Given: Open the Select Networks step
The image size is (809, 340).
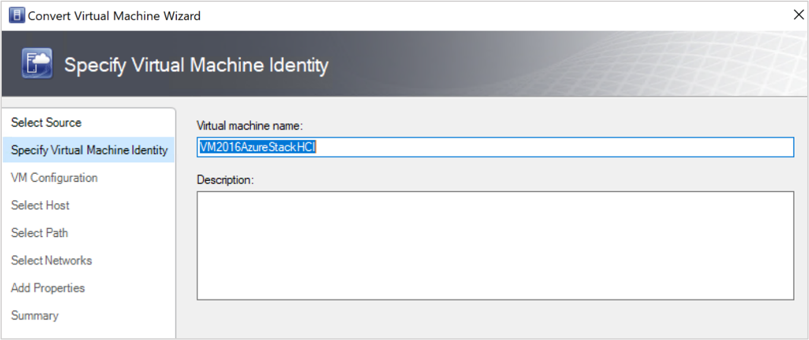Looking at the screenshot, I should [51, 260].
